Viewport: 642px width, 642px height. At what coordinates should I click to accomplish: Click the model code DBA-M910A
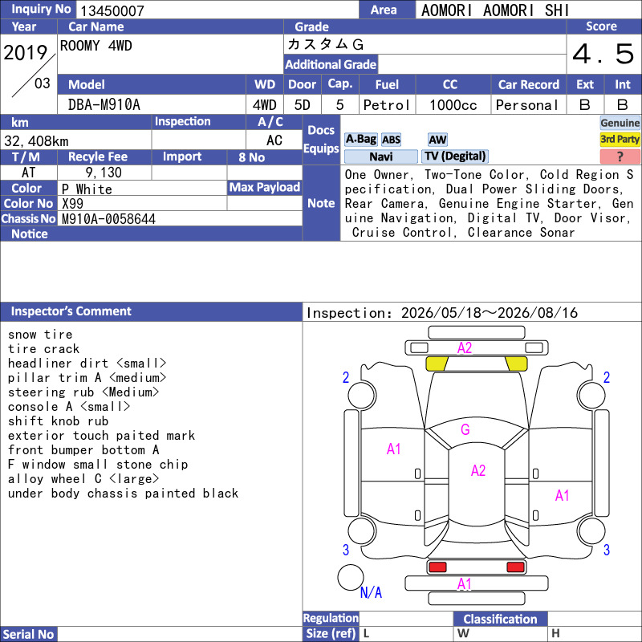click(104, 105)
